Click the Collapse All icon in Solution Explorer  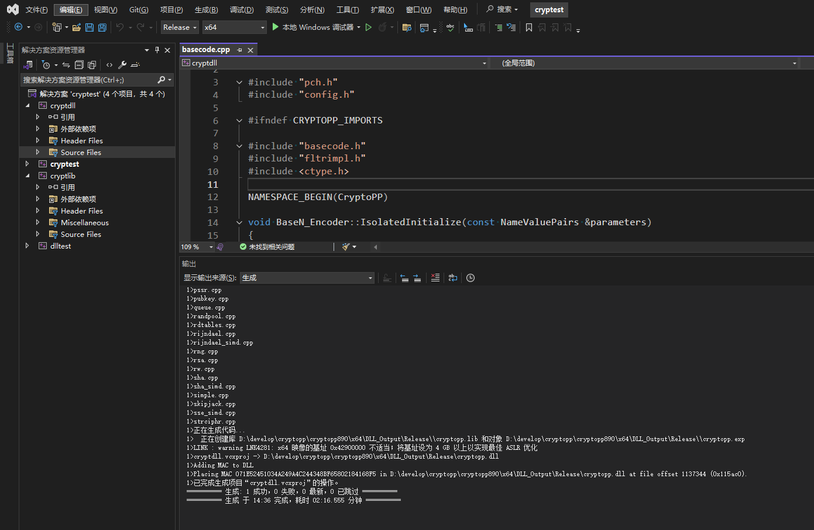coord(79,65)
